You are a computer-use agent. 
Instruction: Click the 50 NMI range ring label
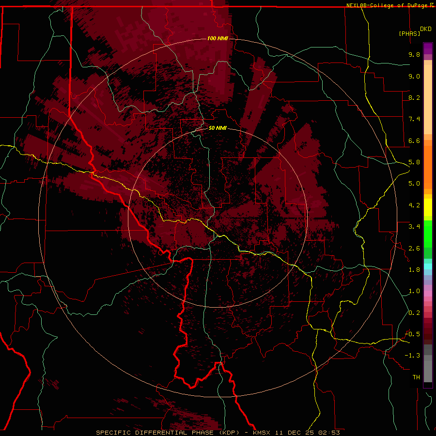pos(218,128)
